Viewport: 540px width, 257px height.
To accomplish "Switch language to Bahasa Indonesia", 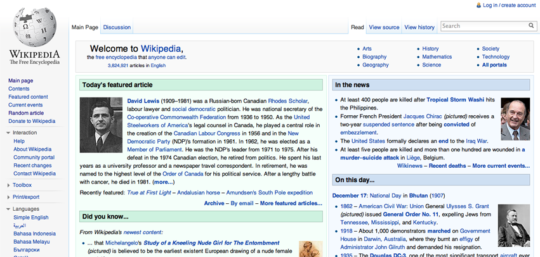I will point(34,234).
